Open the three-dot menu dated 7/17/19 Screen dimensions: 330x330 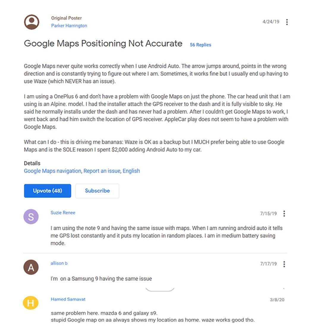284,264
